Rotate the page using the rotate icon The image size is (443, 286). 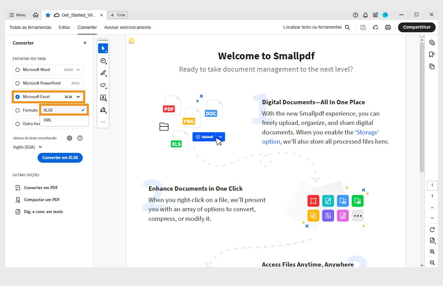click(x=432, y=229)
